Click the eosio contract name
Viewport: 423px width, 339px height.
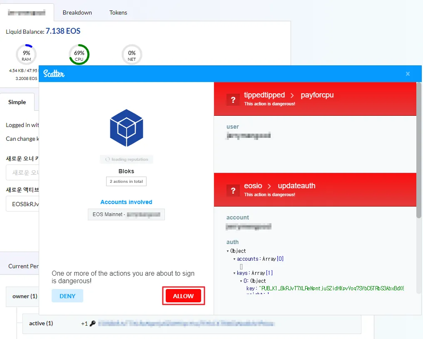click(x=253, y=186)
